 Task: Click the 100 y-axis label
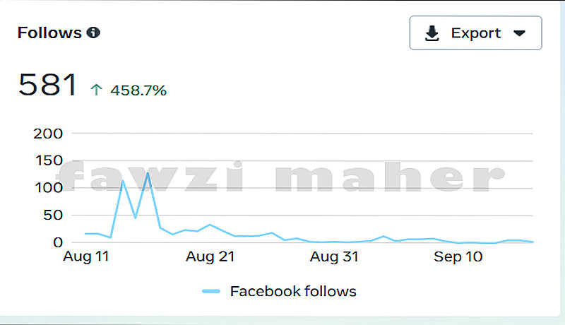pos(48,188)
